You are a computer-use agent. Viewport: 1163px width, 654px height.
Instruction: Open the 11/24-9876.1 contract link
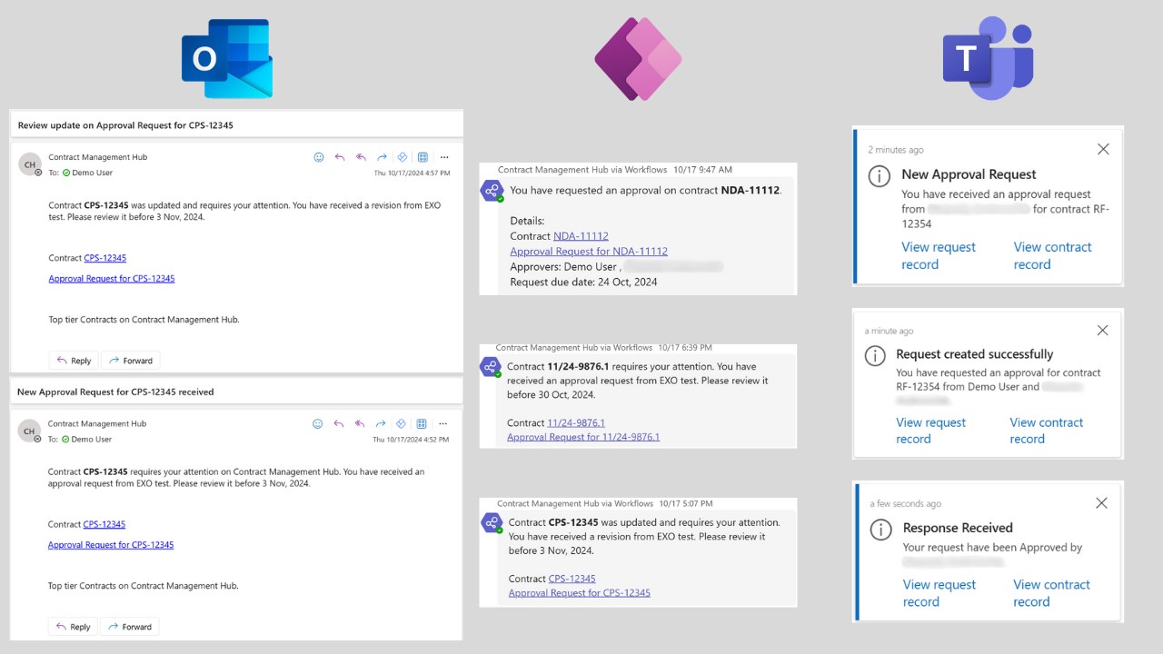tap(576, 422)
